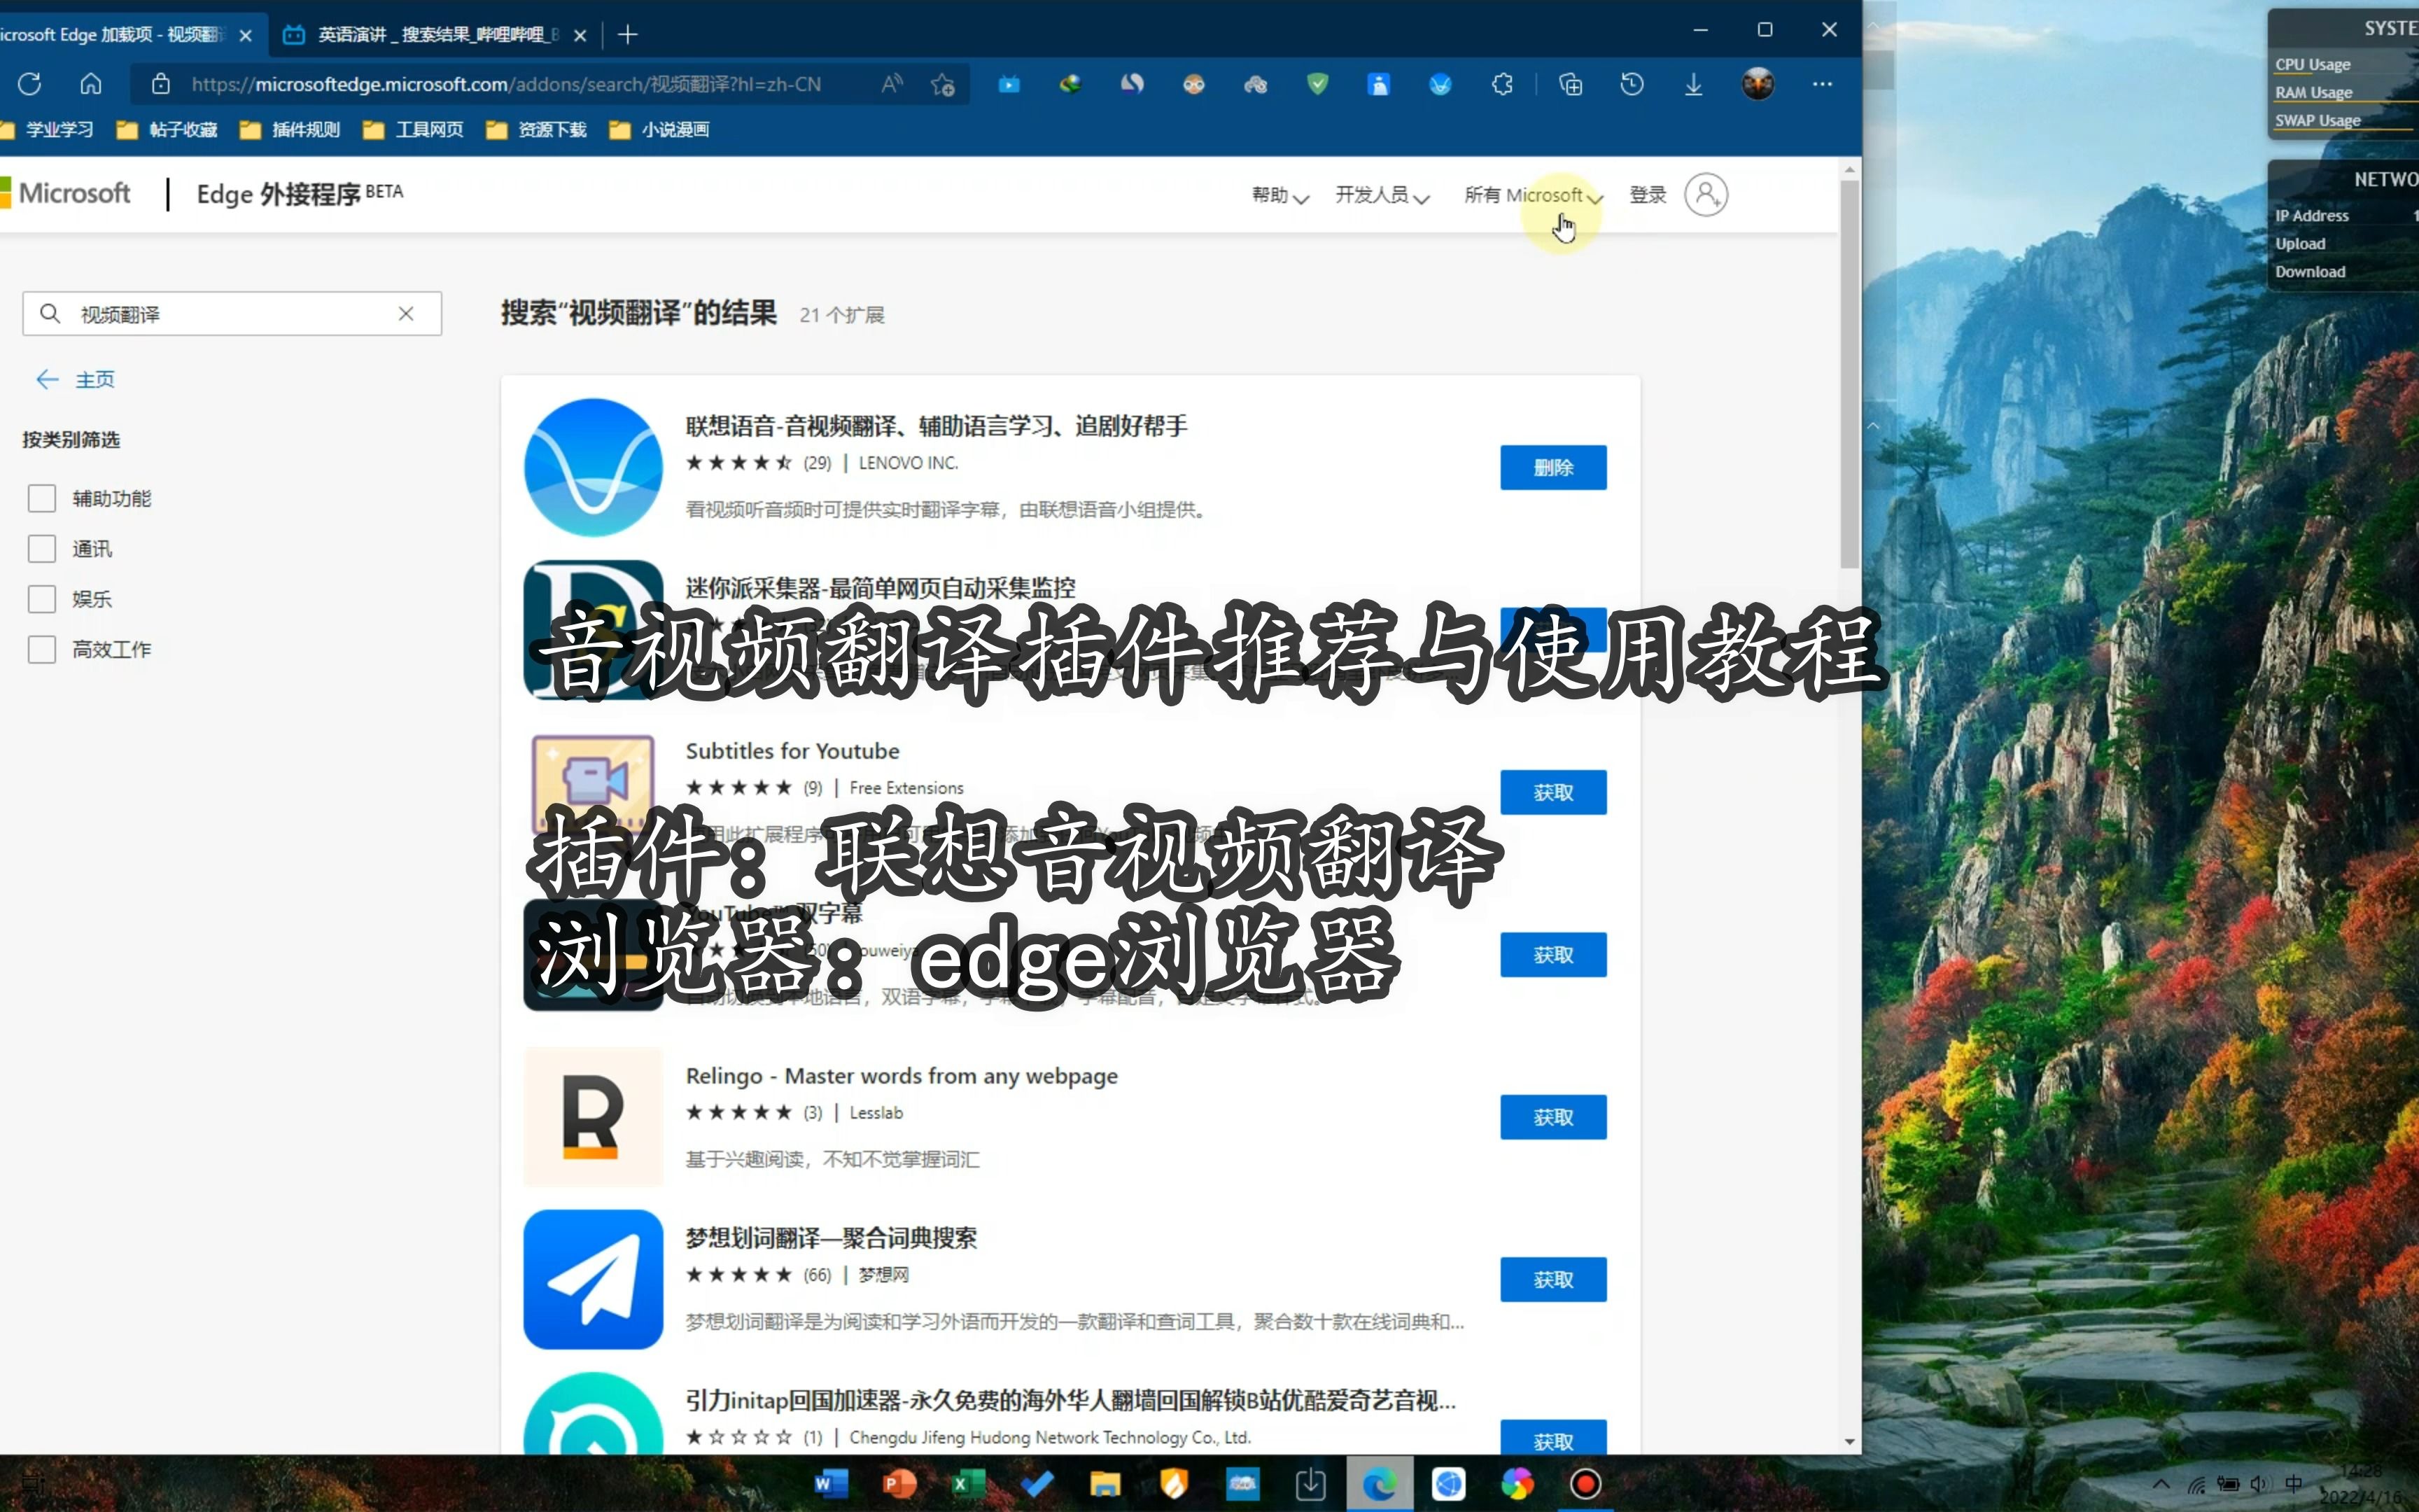2419x1512 pixels.
Task: Refresh the page with the reload icon
Action: click(x=30, y=84)
